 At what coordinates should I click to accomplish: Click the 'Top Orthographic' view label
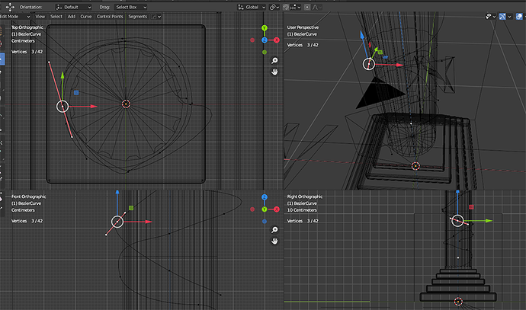pyautogui.click(x=27, y=27)
